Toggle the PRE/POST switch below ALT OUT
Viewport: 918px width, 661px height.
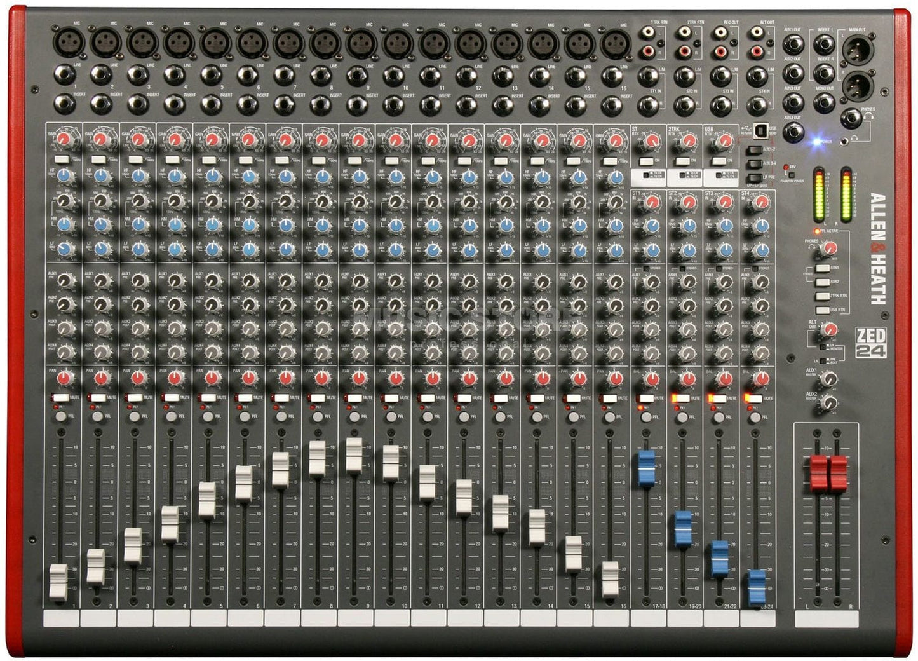pyautogui.click(x=823, y=361)
